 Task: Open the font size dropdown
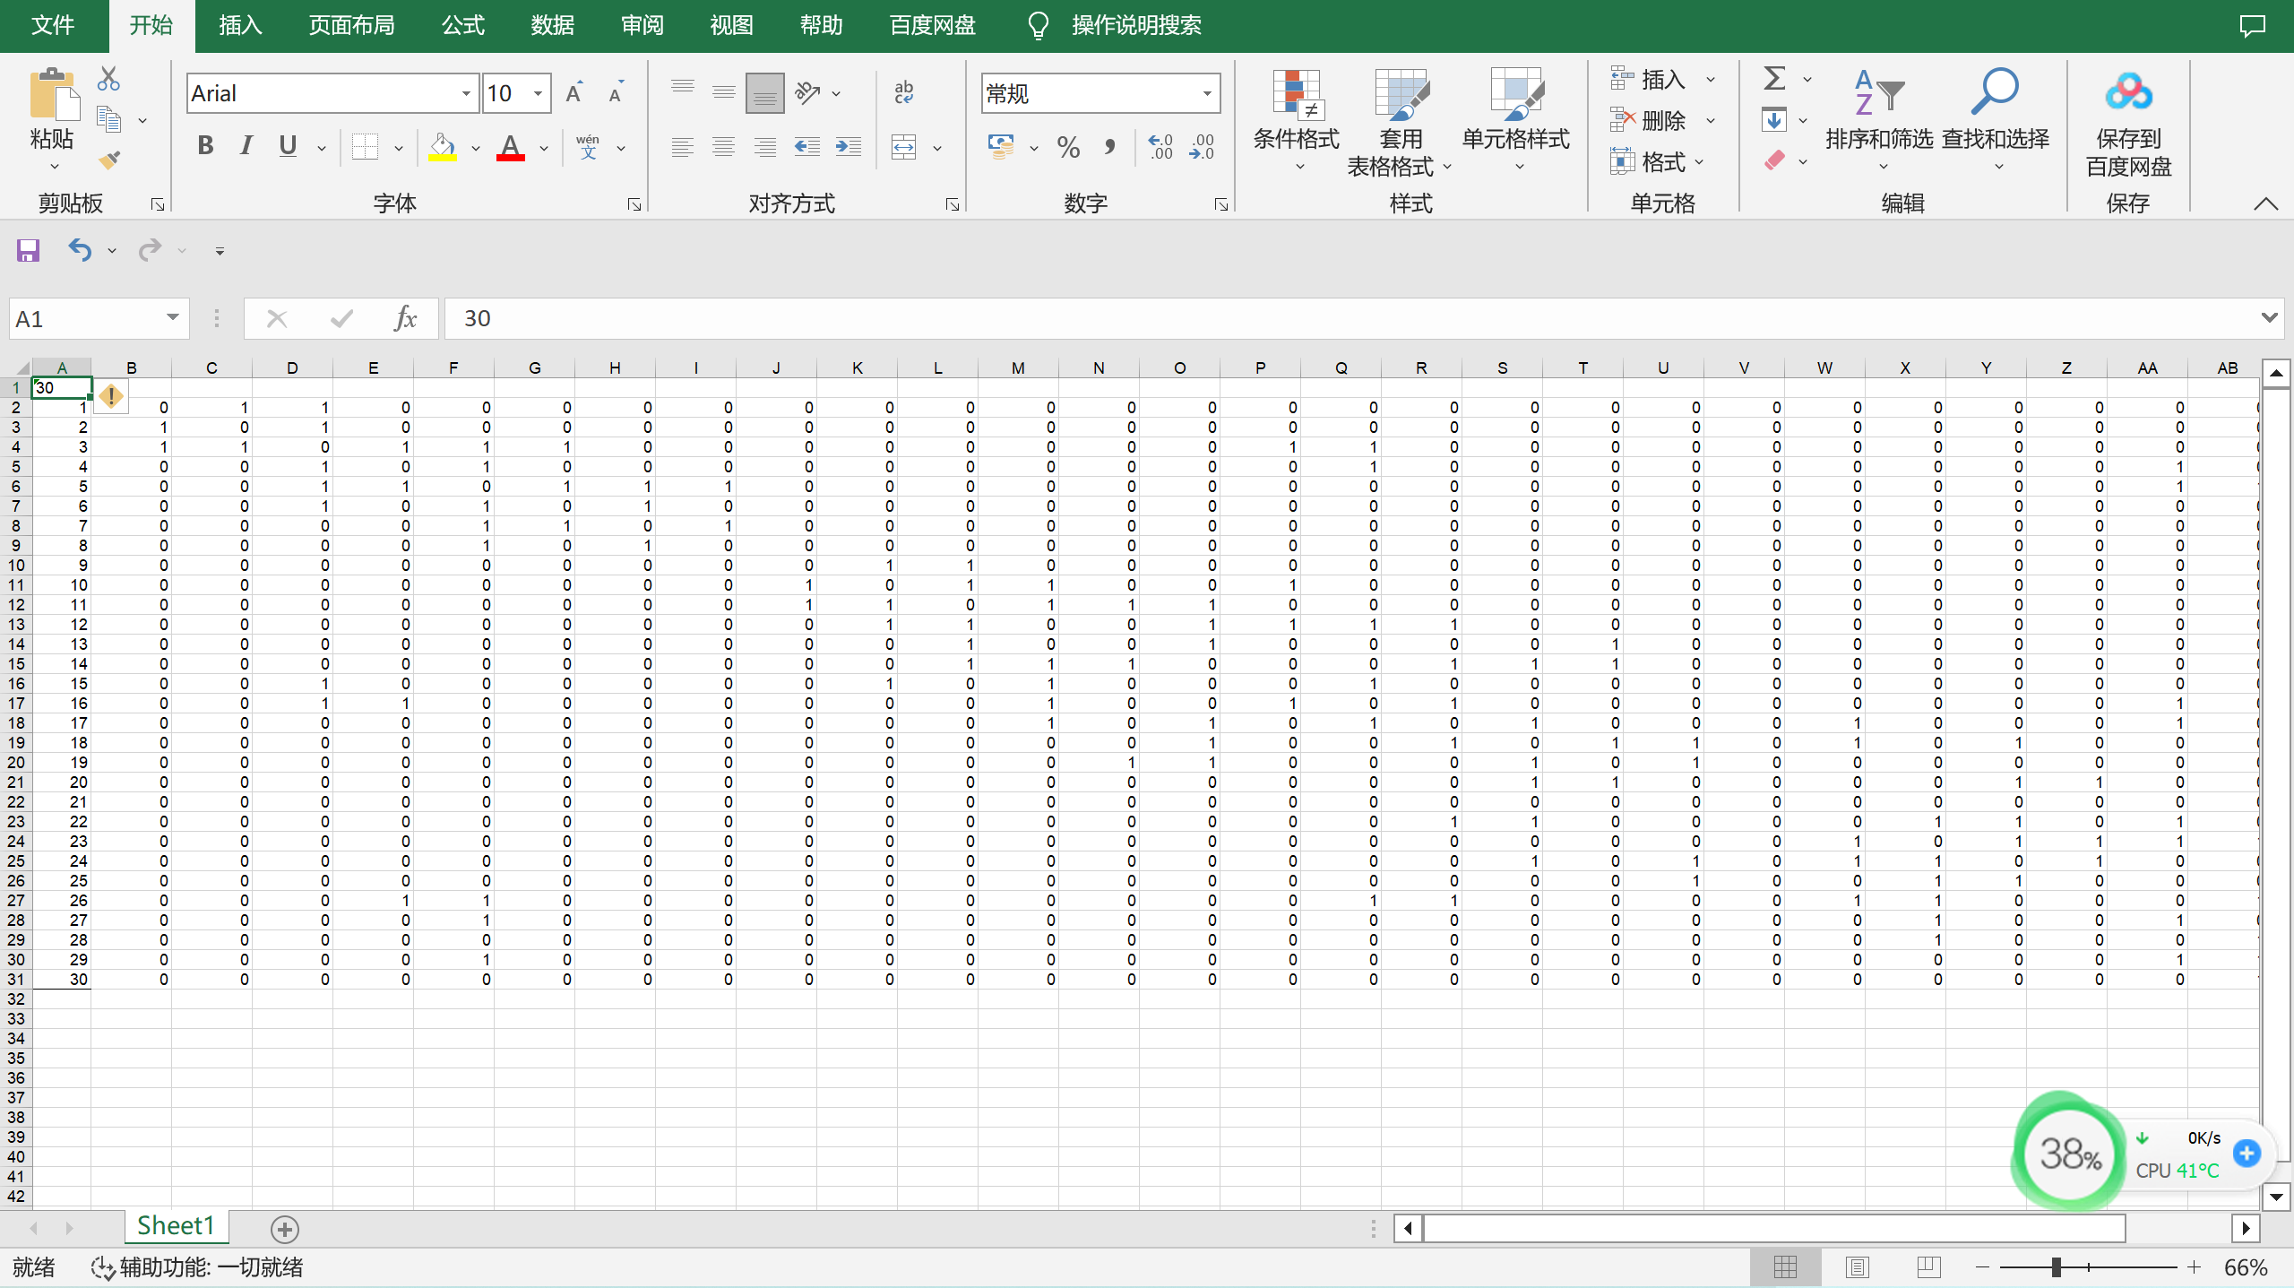[538, 93]
